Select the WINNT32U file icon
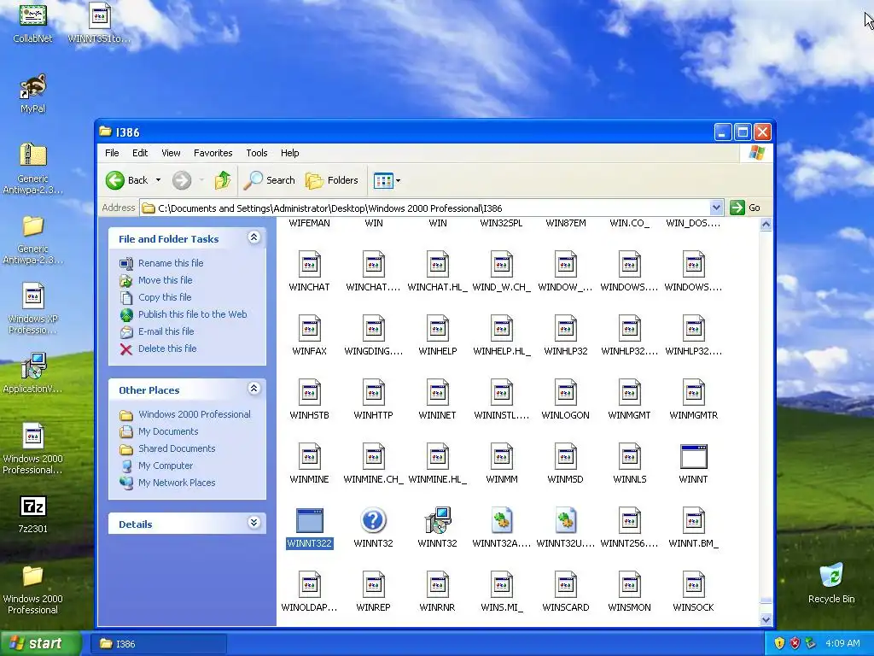 coord(566,520)
